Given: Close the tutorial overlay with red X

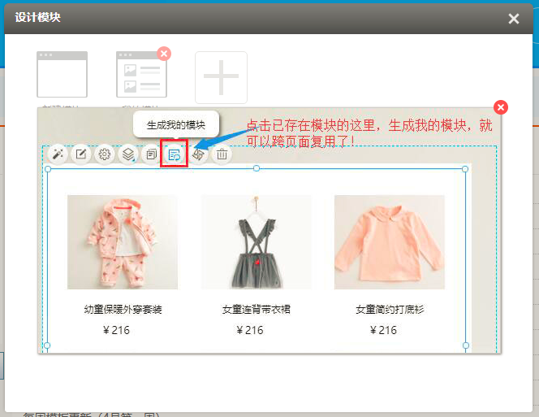Looking at the screenshot, I should coord(501,107).
